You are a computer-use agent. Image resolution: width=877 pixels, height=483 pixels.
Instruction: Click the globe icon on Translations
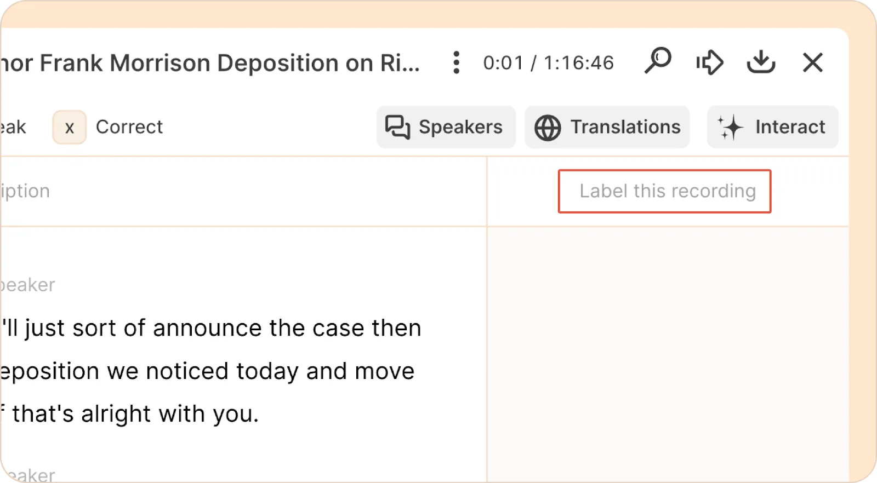(548, 128)
